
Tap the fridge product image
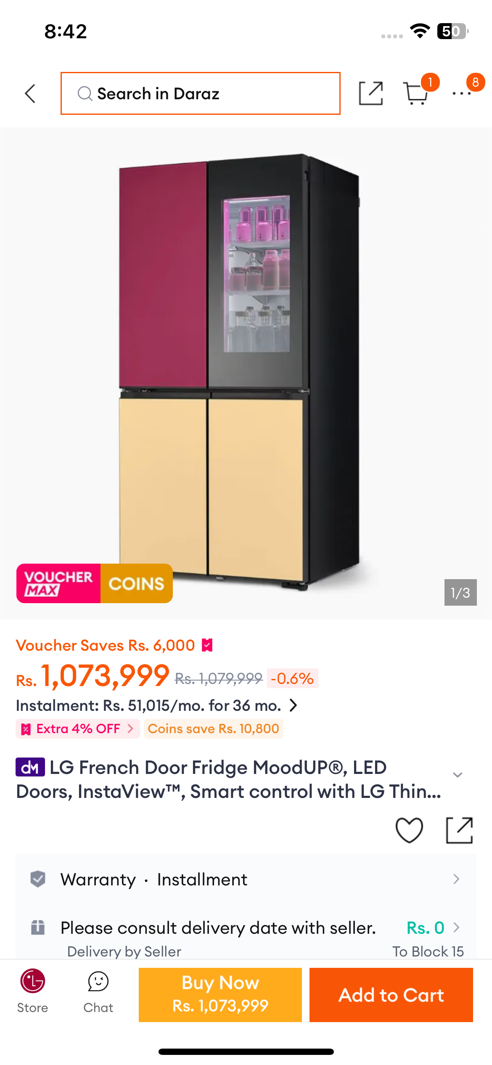(246, 370)
